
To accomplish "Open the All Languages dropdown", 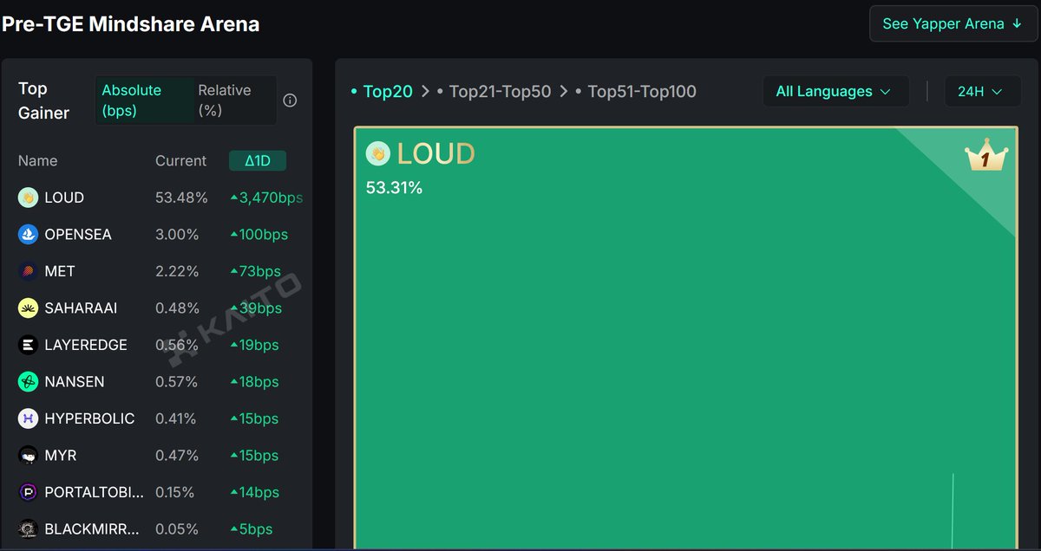I will pos(835,91).
